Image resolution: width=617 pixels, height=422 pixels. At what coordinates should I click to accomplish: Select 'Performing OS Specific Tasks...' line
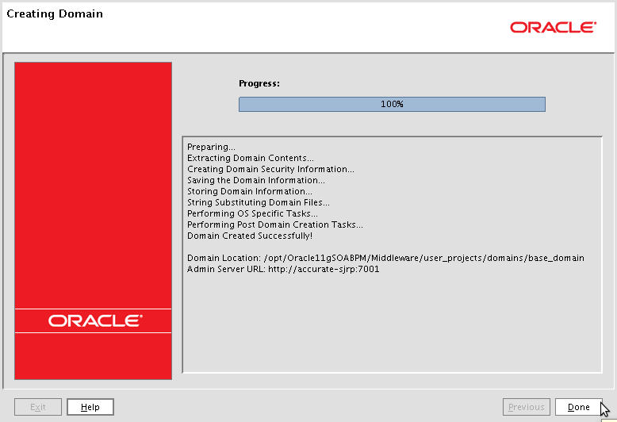click(x=252, y=213)
